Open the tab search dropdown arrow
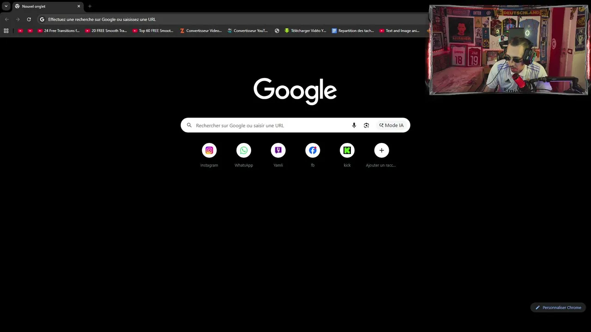This screenshot has width=591, height=332. 6,6
